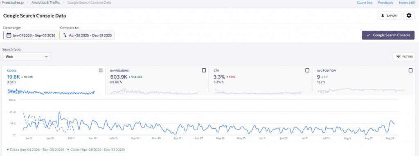Click the Google Search Console button
419x156 pixels.
[x=388, y=35]
